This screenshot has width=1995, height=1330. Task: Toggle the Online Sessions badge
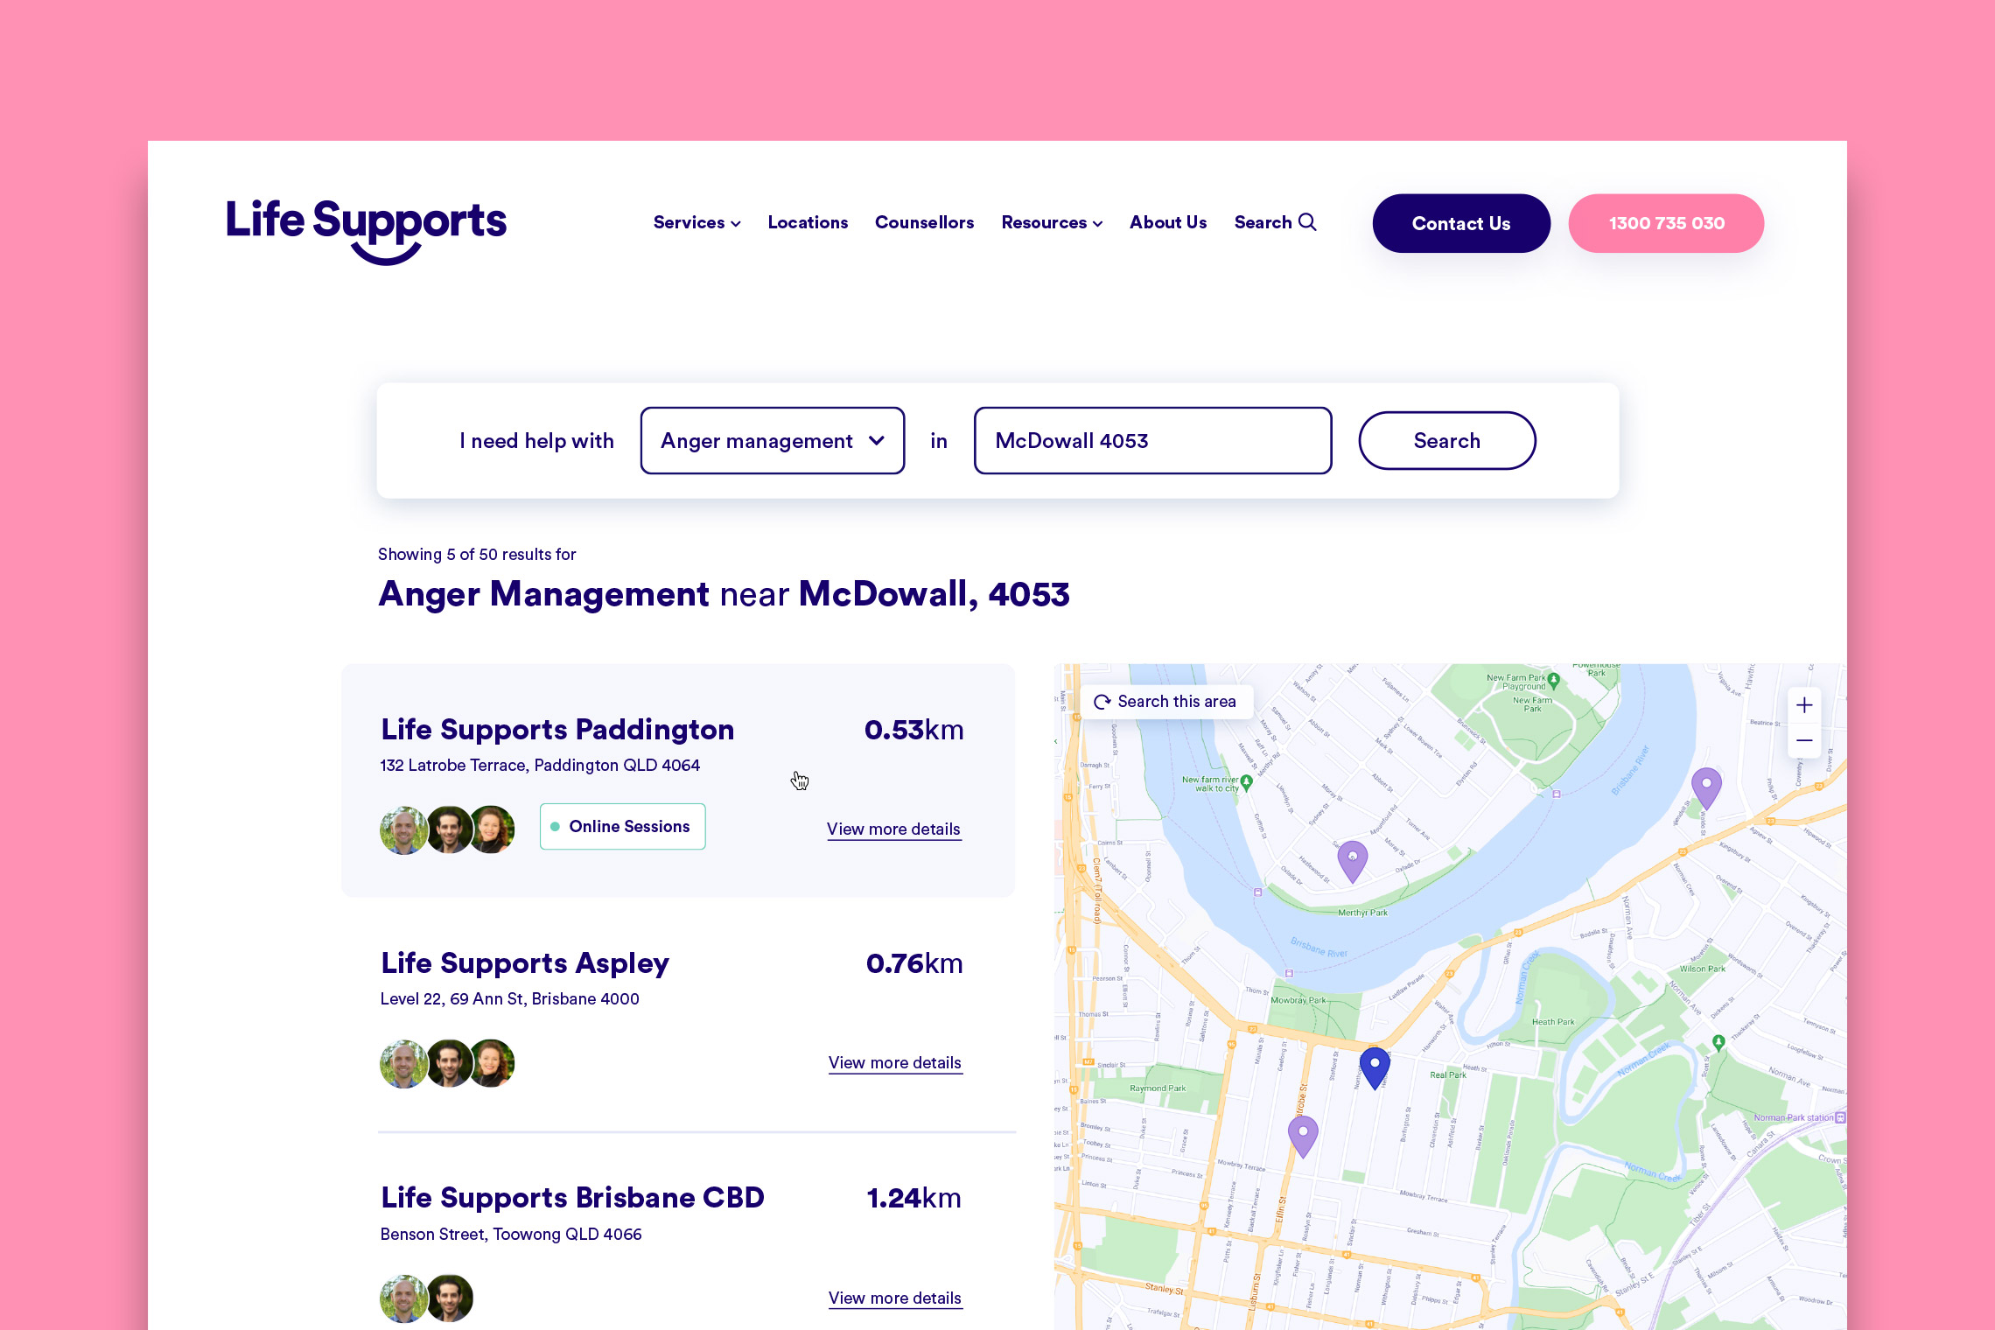(x=622, y=826)
